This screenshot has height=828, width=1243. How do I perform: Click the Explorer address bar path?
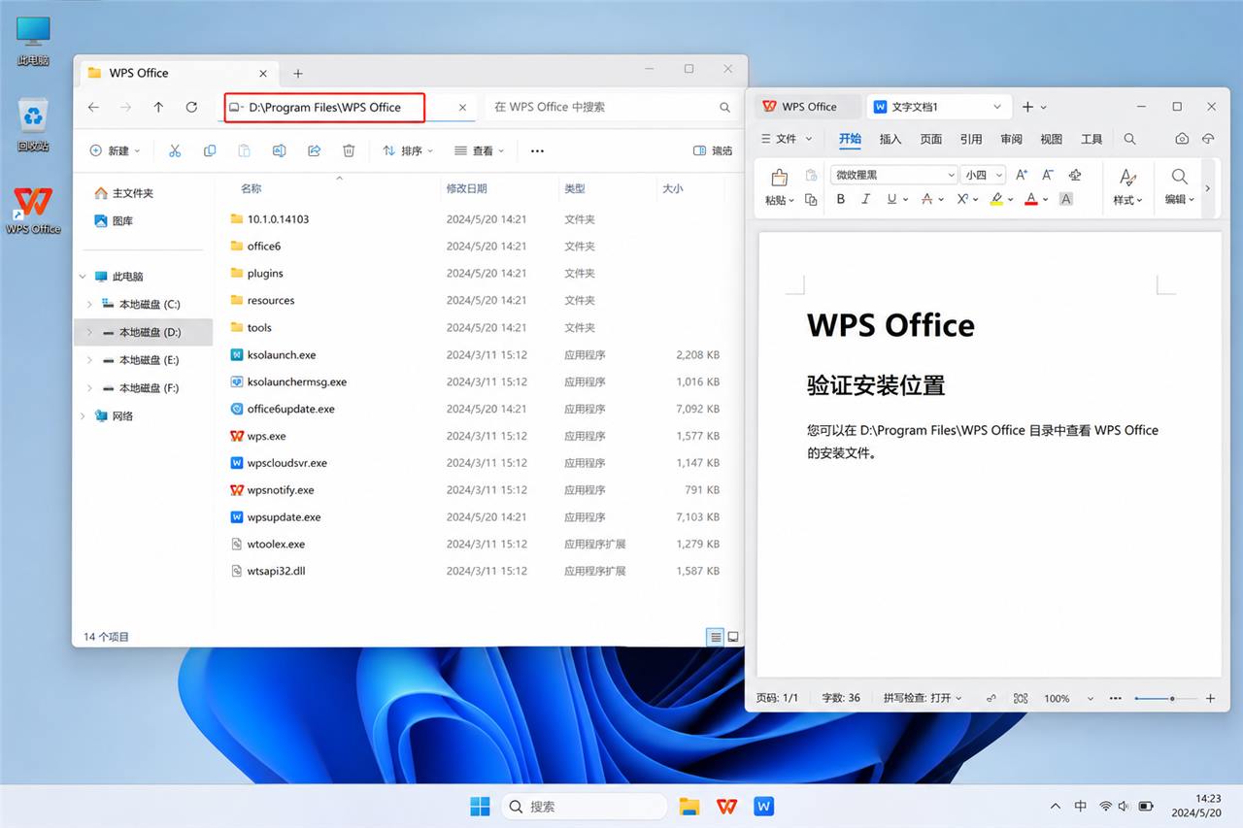click(324, 107)
